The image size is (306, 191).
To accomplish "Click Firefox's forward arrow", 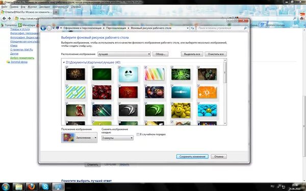I will coord(9,18).
